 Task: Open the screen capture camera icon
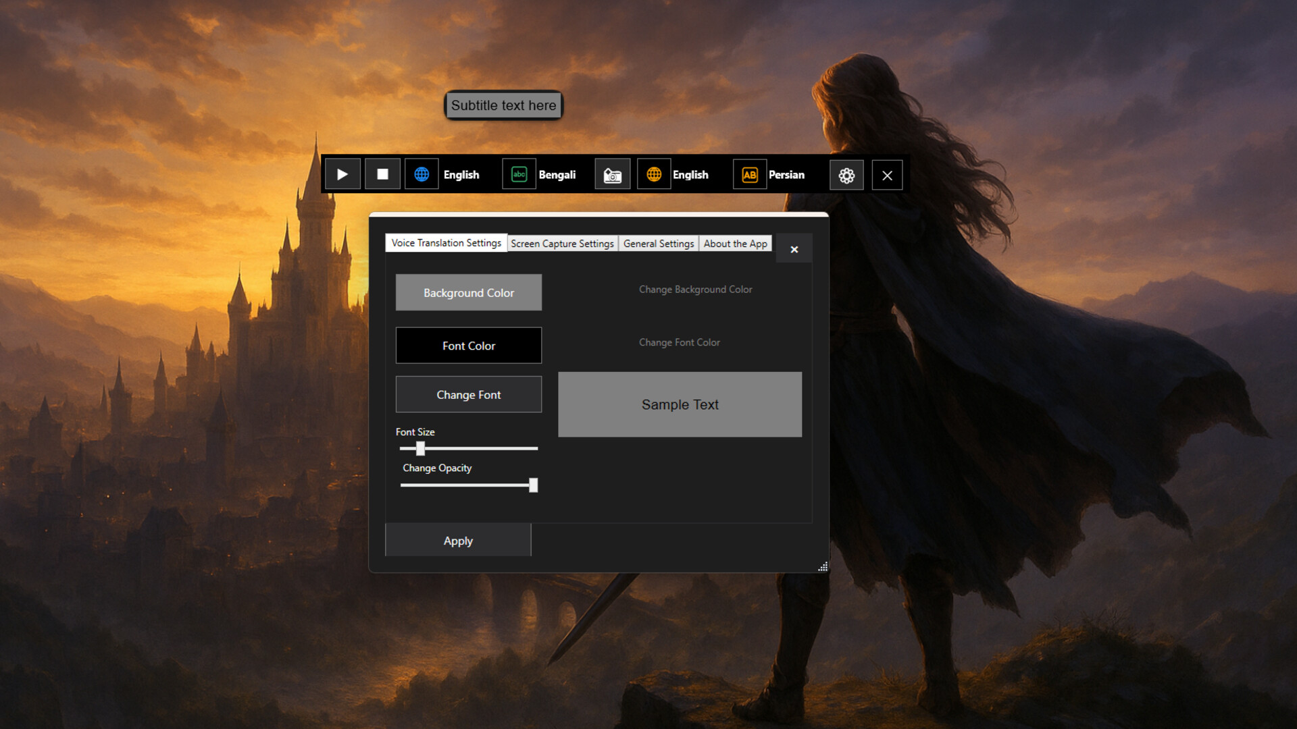(612, 173)
